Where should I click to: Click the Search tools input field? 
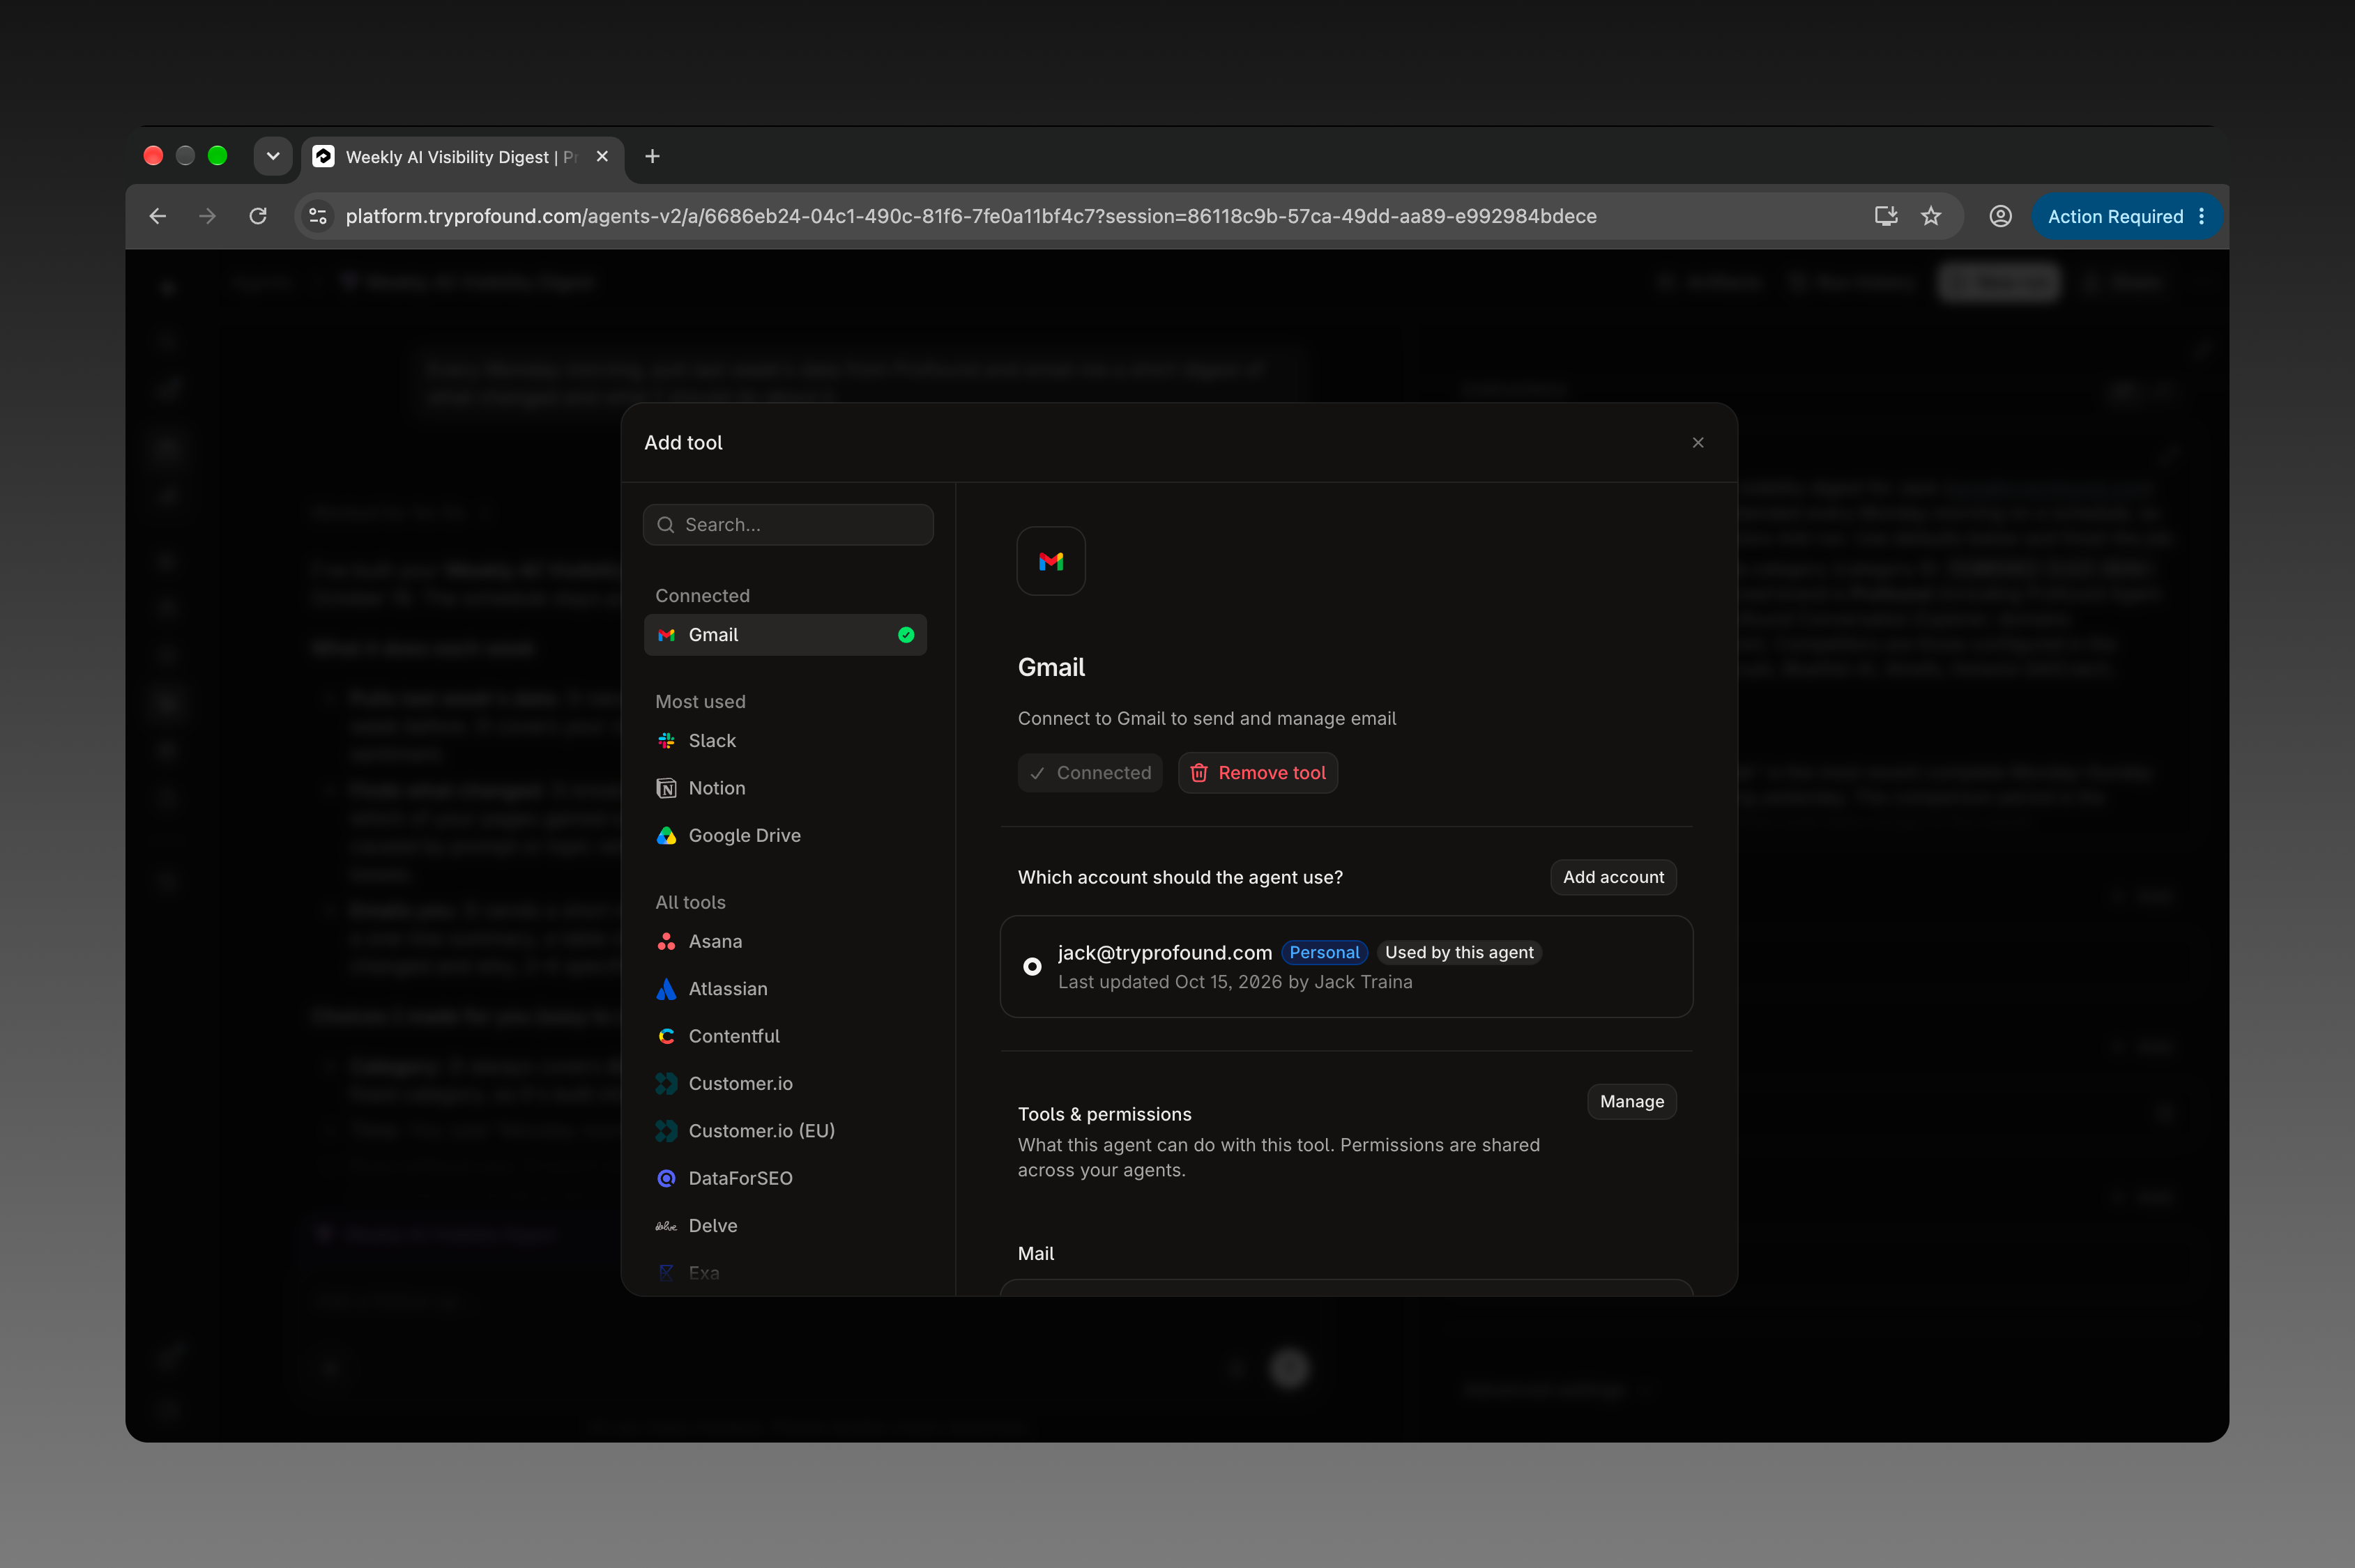tap(788, 524)
